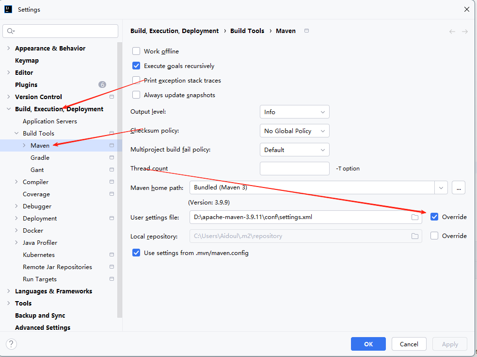Image resolution: width=477 pixels, height=357 pixels.
Task: Click browse button for Maven home path
Action: [459, 188]
